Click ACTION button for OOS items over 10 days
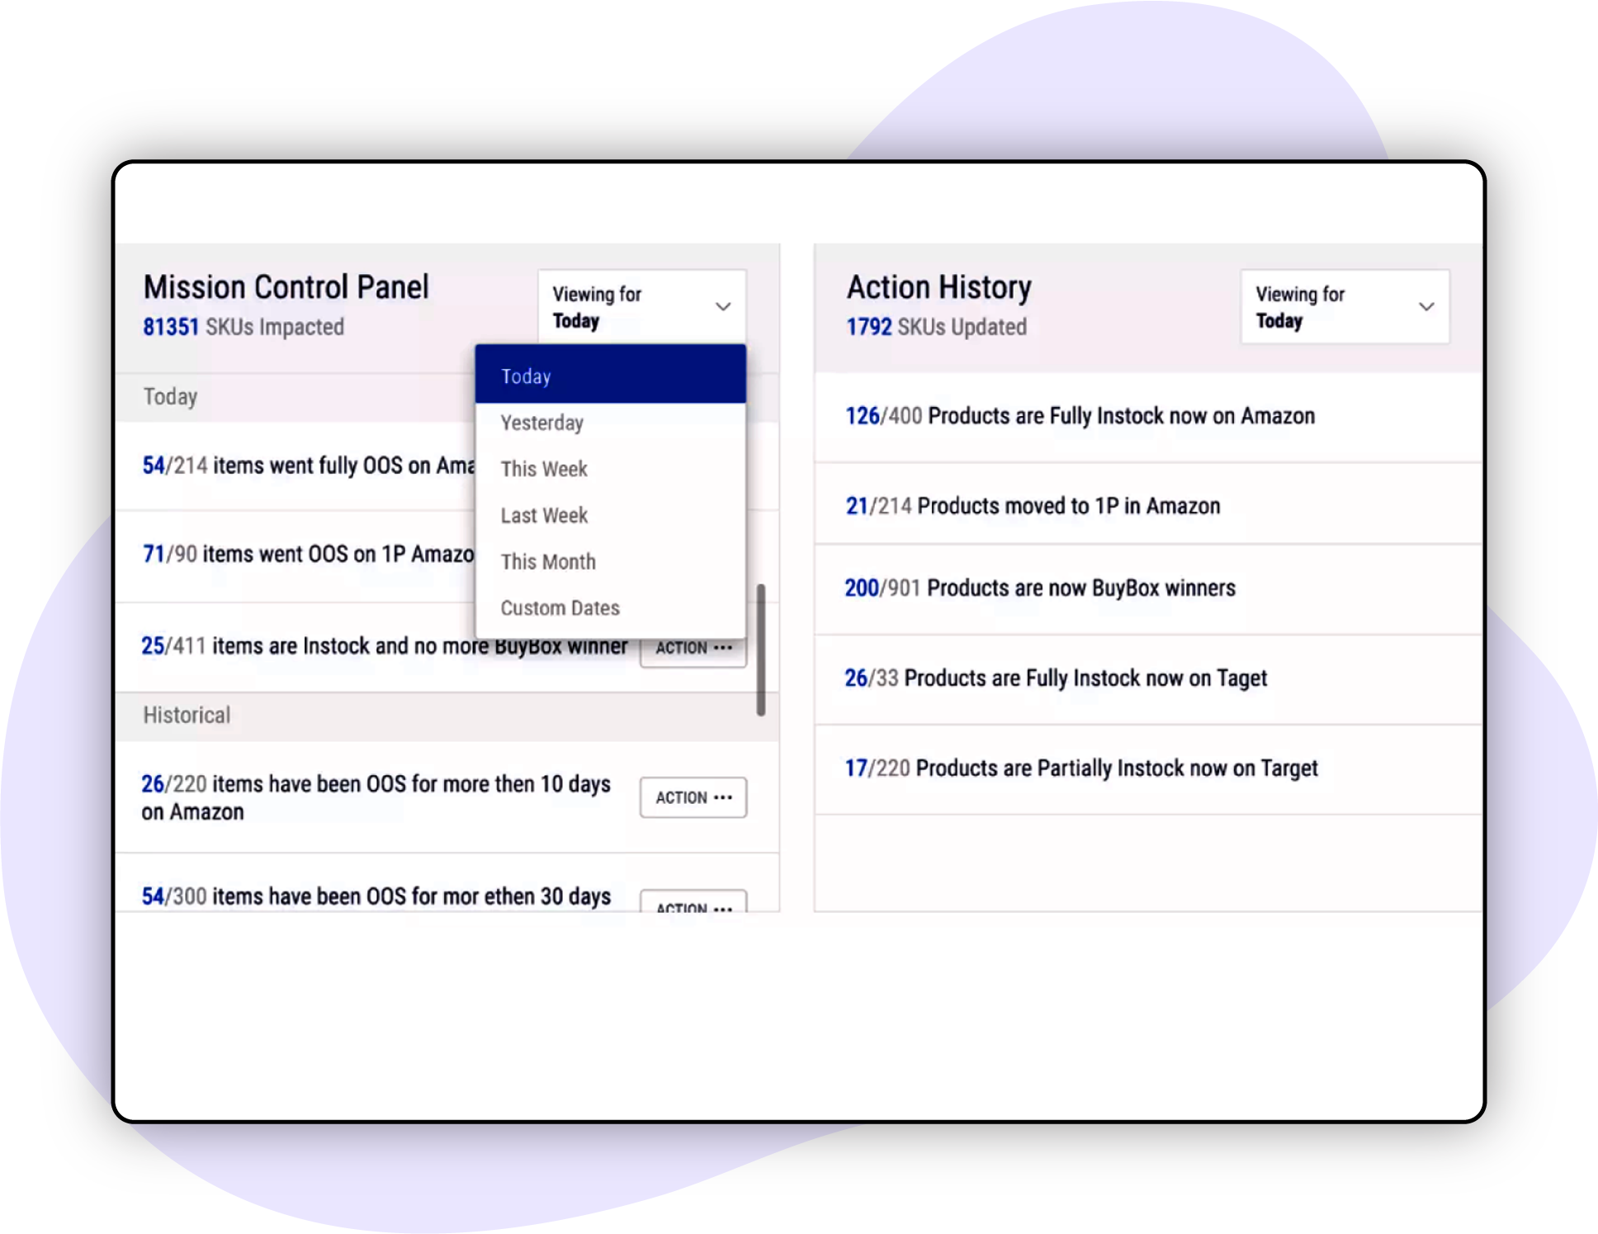This screenshot has height=1234, width=1598. point(693,796)
